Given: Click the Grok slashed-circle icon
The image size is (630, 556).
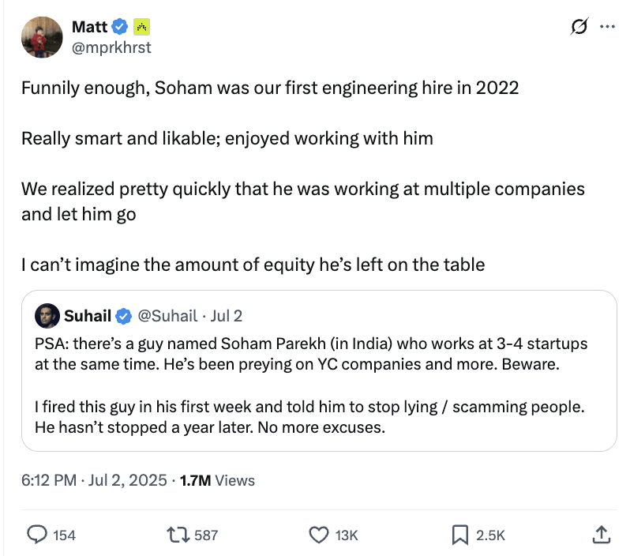Looking at the screenshot, I should pyautogui.click(x=578, y=27).
